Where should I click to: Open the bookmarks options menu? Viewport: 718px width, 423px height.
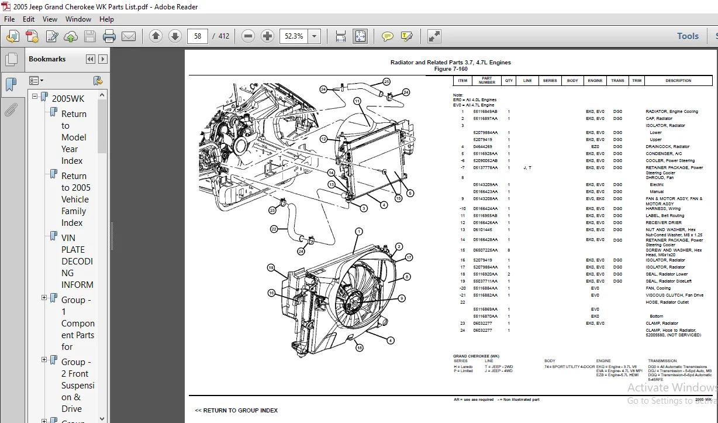point(36,81)
